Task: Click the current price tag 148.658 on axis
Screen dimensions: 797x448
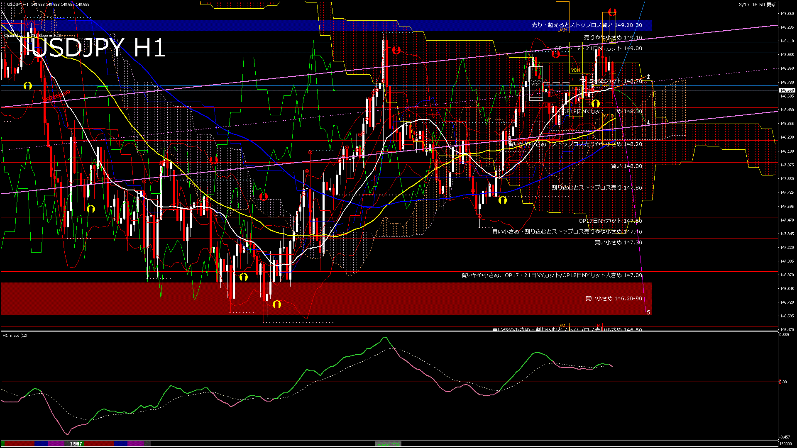Action: click(x=787, y=90)
